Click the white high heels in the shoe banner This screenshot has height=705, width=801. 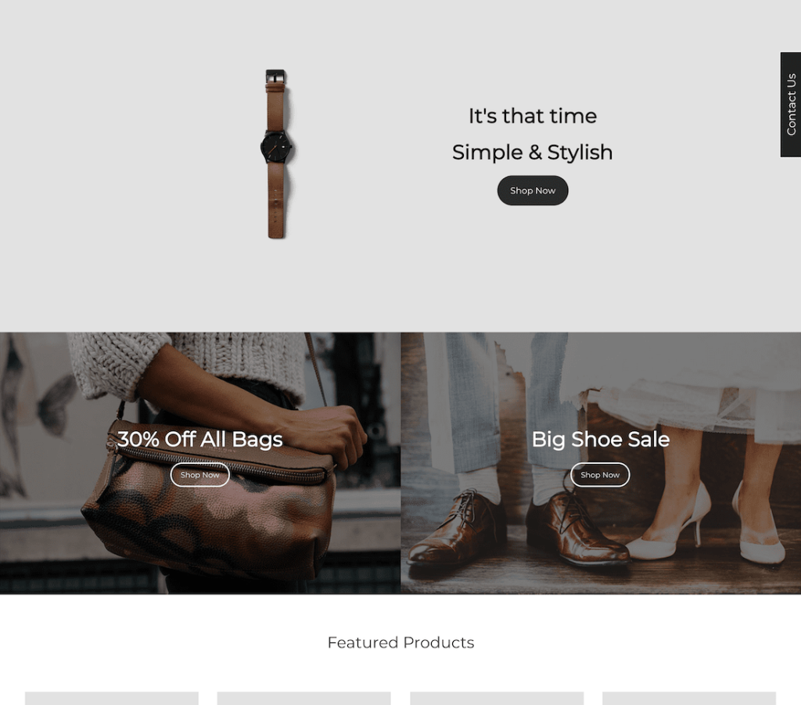[707, 526]
